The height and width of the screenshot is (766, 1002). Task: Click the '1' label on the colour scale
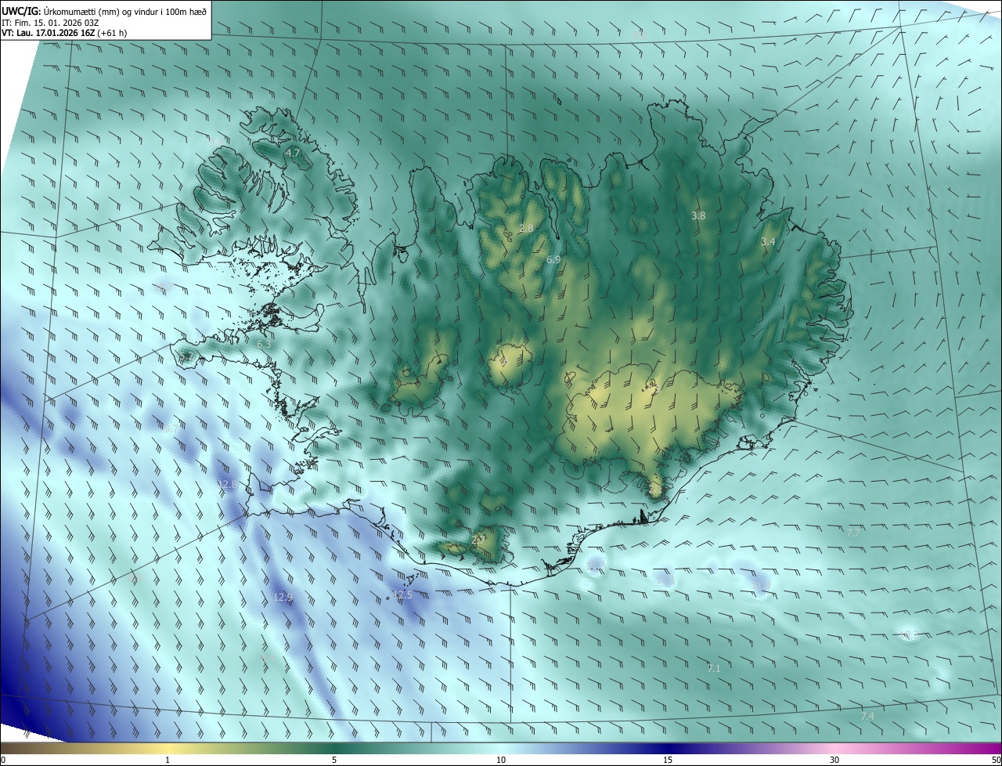[x=168, y=761]
